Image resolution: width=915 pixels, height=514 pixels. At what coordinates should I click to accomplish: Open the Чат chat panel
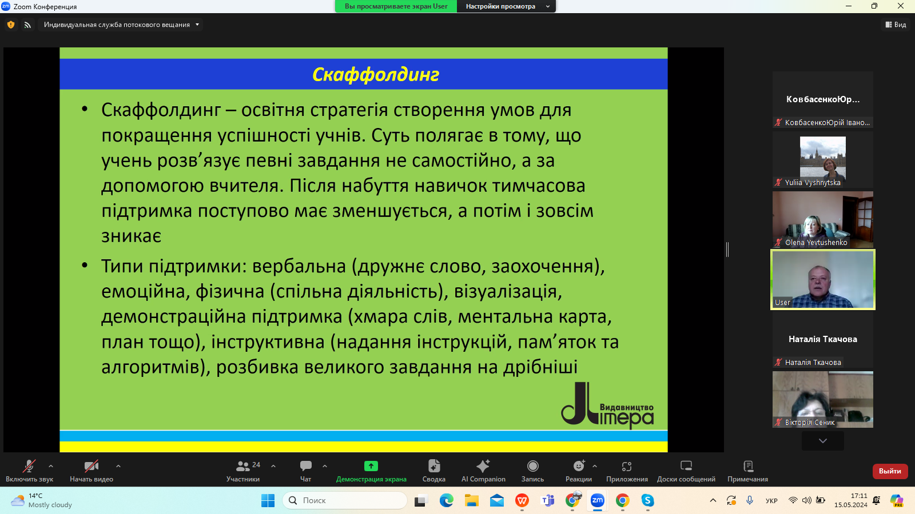pos(306,471)
